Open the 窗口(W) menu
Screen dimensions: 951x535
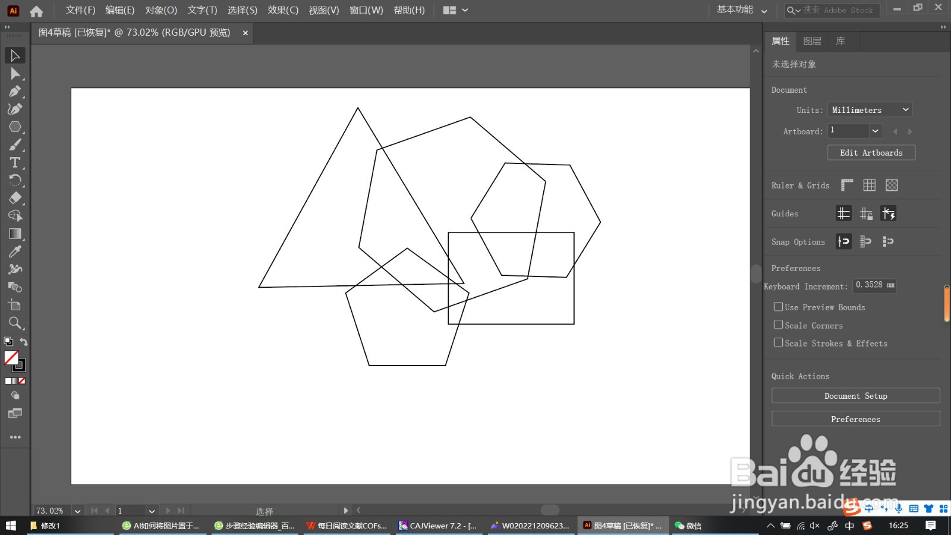[x=366, y=10]
